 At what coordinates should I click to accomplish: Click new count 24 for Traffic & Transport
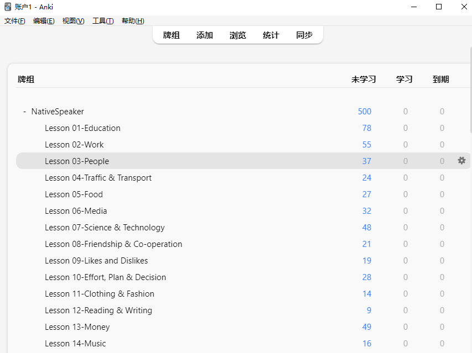tap(367, 177)
